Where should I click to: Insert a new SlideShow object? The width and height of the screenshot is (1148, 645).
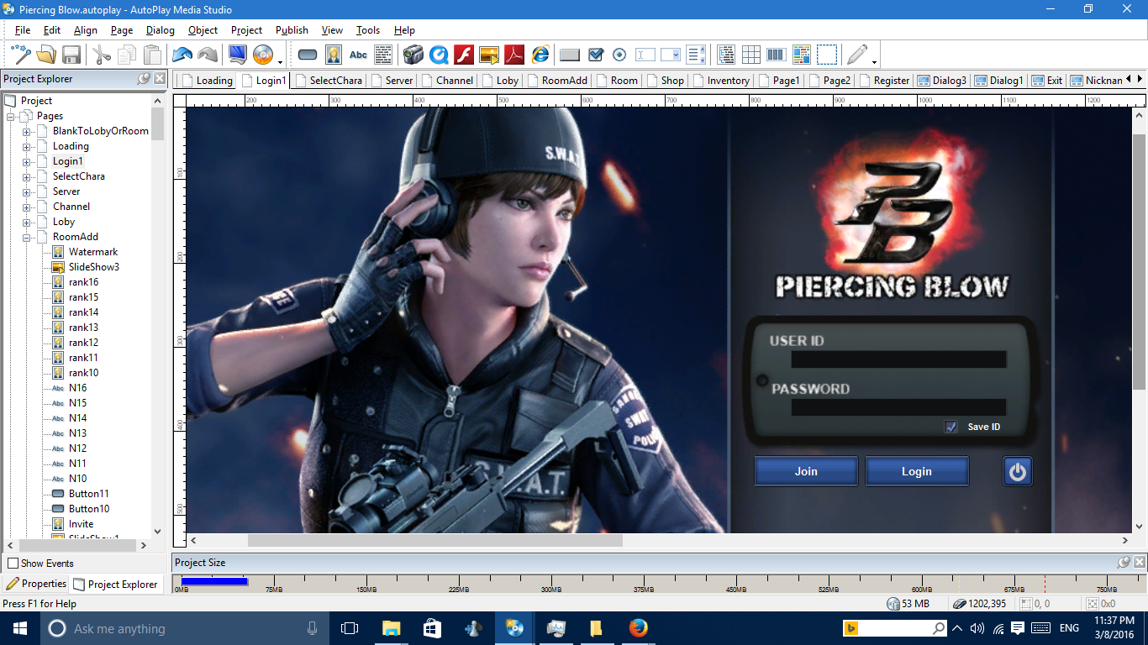[489, 55]
